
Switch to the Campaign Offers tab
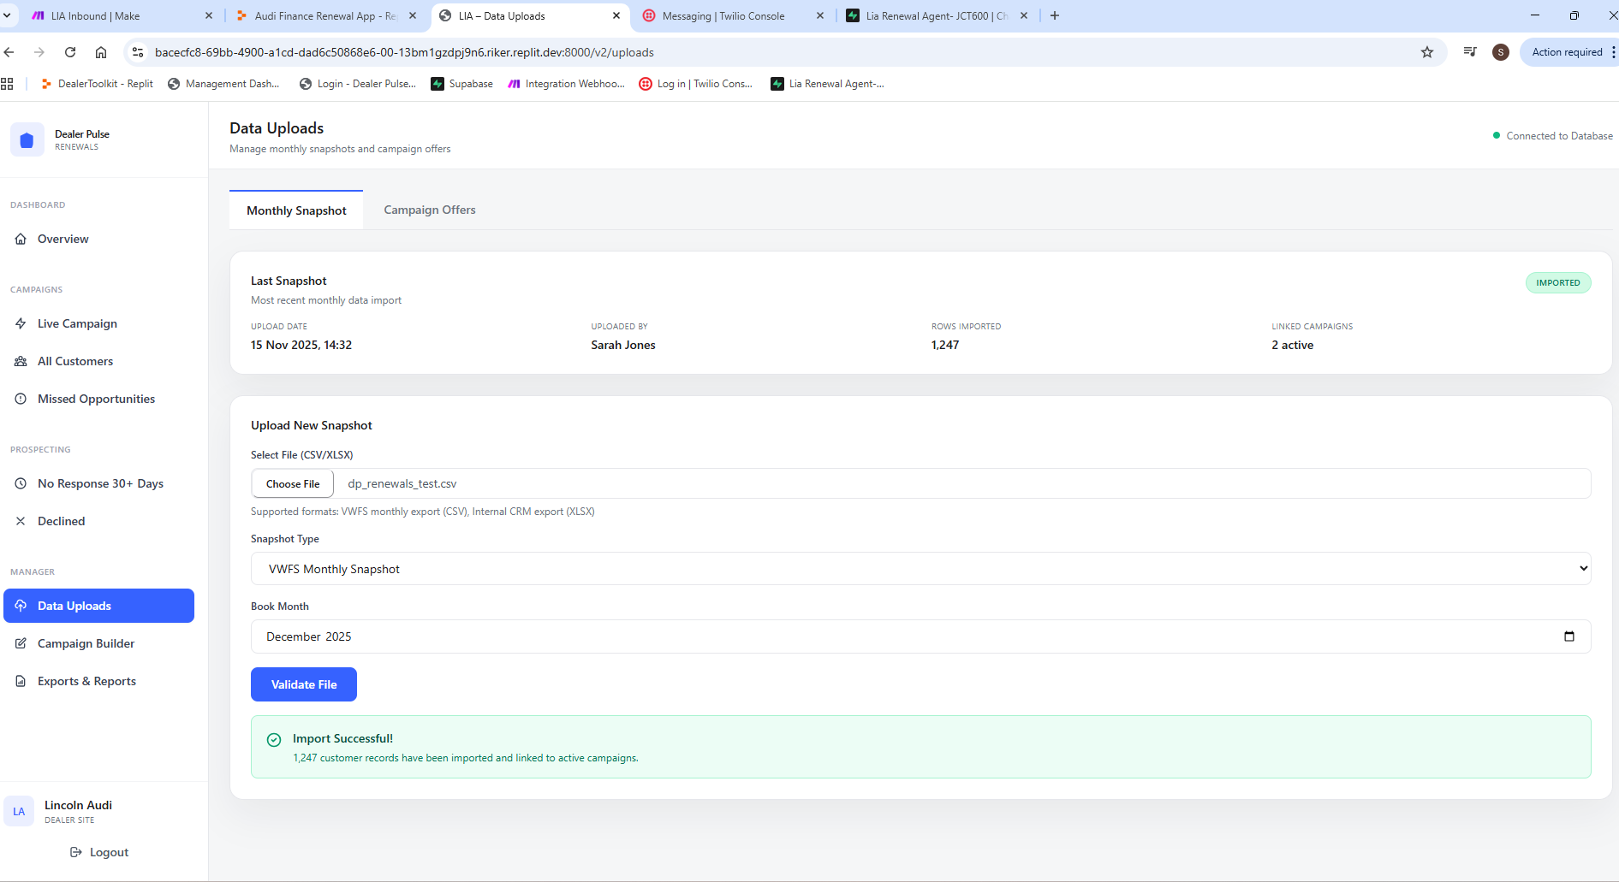tap(430, 210)
